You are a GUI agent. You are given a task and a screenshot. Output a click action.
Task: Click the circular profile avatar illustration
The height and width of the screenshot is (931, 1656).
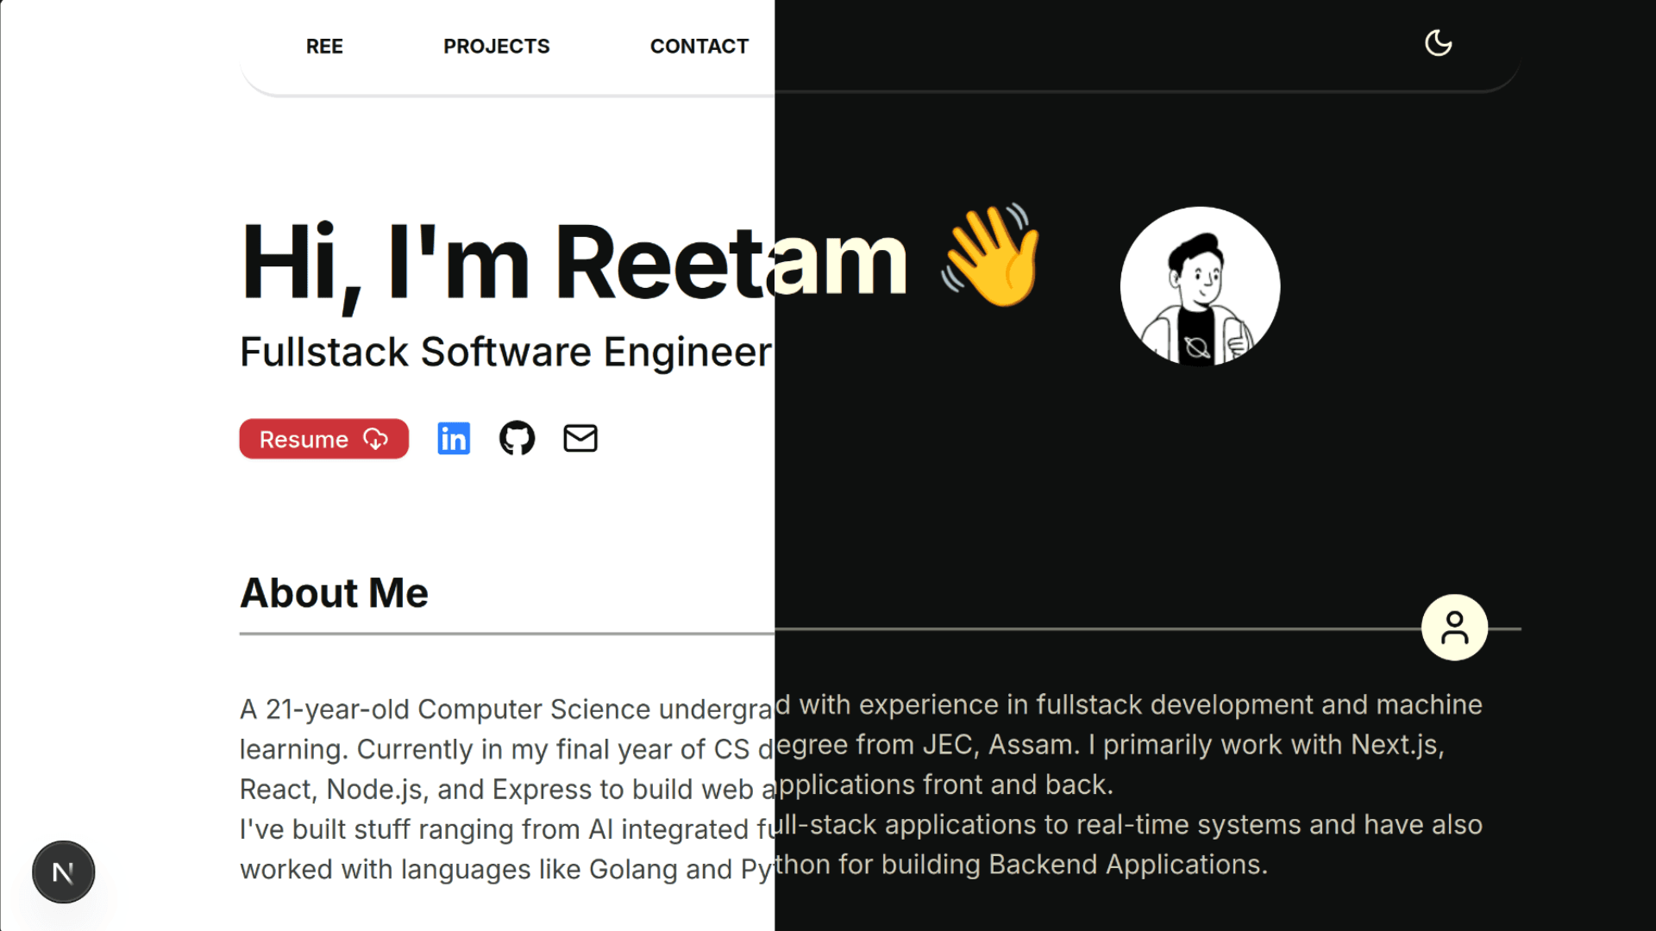pos(1200,285)
